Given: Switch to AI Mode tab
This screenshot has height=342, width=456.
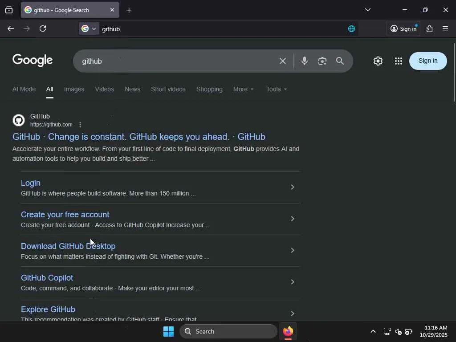Looking at the screenshot, I should pos(24,89).
